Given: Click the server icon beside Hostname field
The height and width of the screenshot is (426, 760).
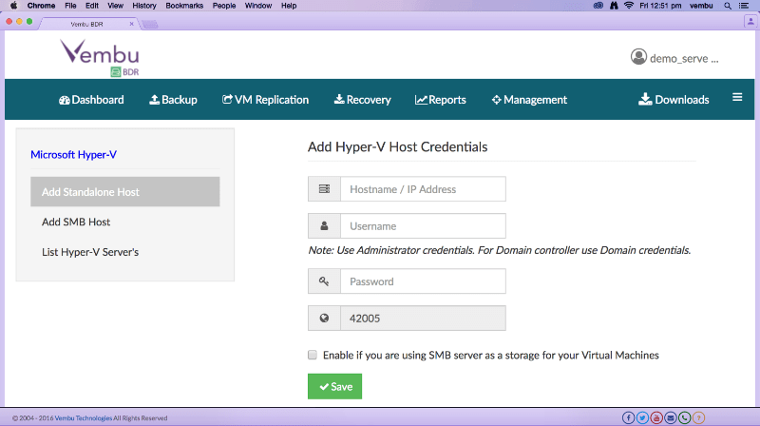Looking at the screenshot, I should [324, 188].
